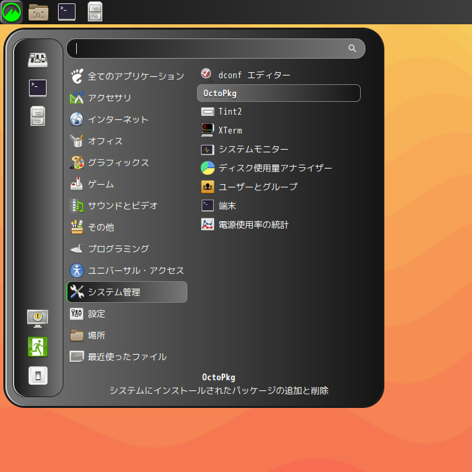
Task: Select the その他 category
Action: 127,227
